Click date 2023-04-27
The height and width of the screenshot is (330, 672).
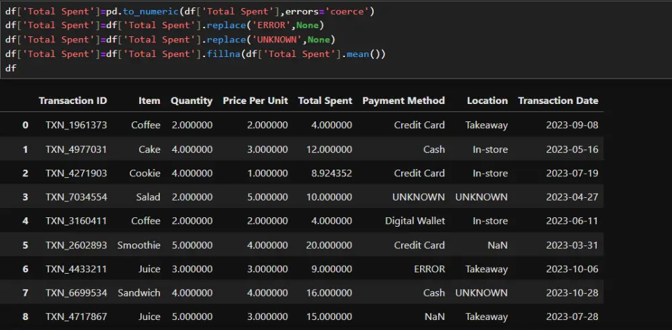tap(572, 197)
